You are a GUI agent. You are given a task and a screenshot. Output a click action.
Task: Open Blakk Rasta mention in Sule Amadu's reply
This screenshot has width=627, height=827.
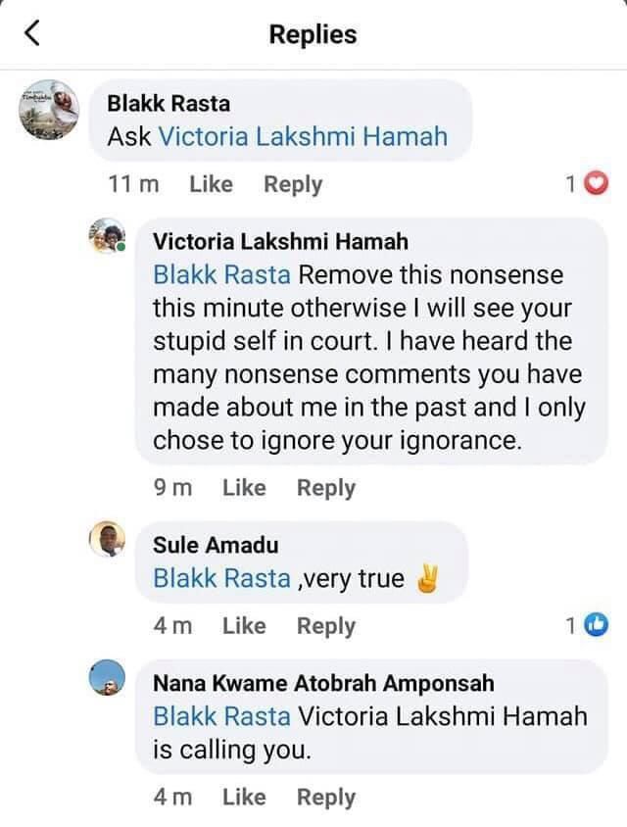(x=221, y=578)
